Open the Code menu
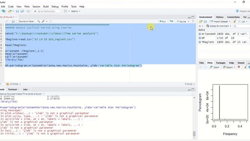250x141 pixels. tap(11, 7)
